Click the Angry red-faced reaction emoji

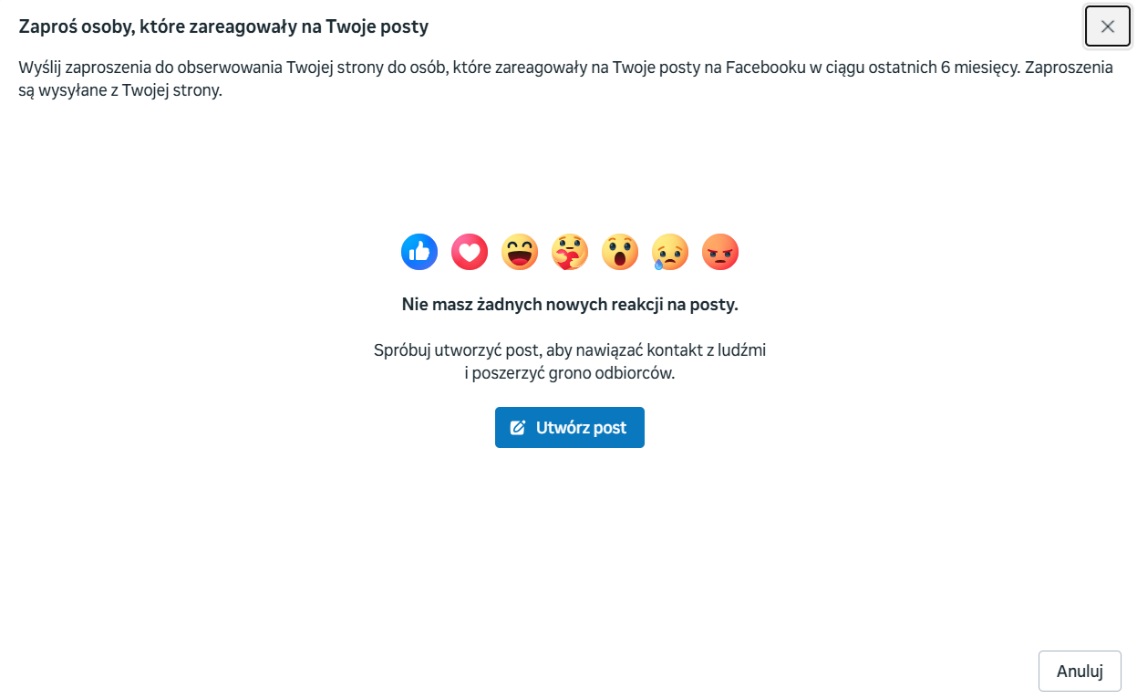(720, 252)
